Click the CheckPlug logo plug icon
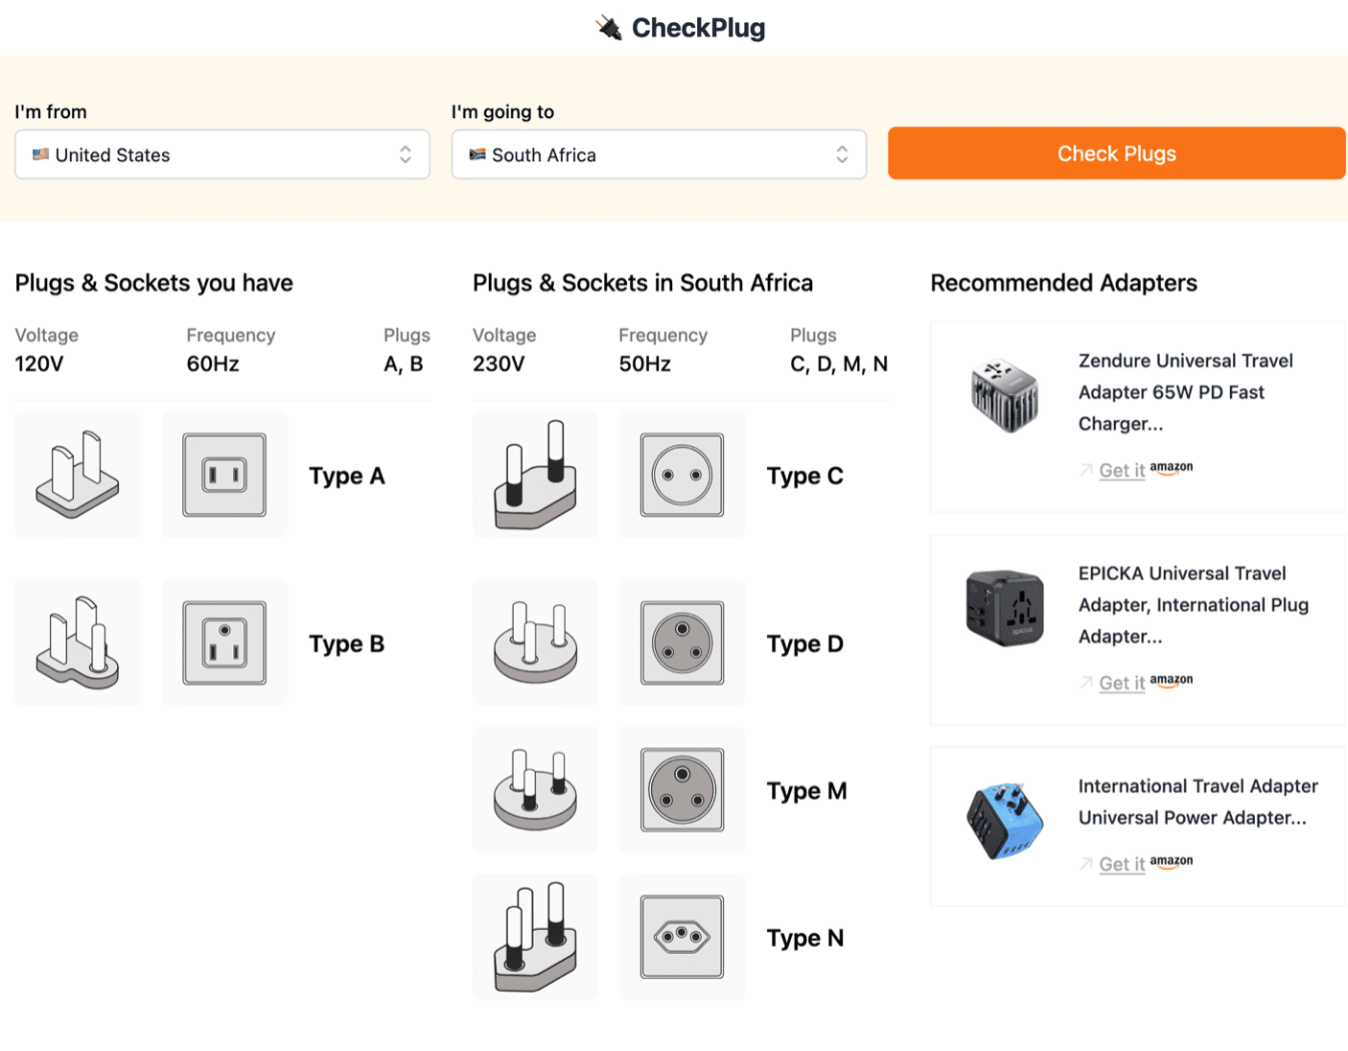 pyautogui.click(x=609, y=28)
